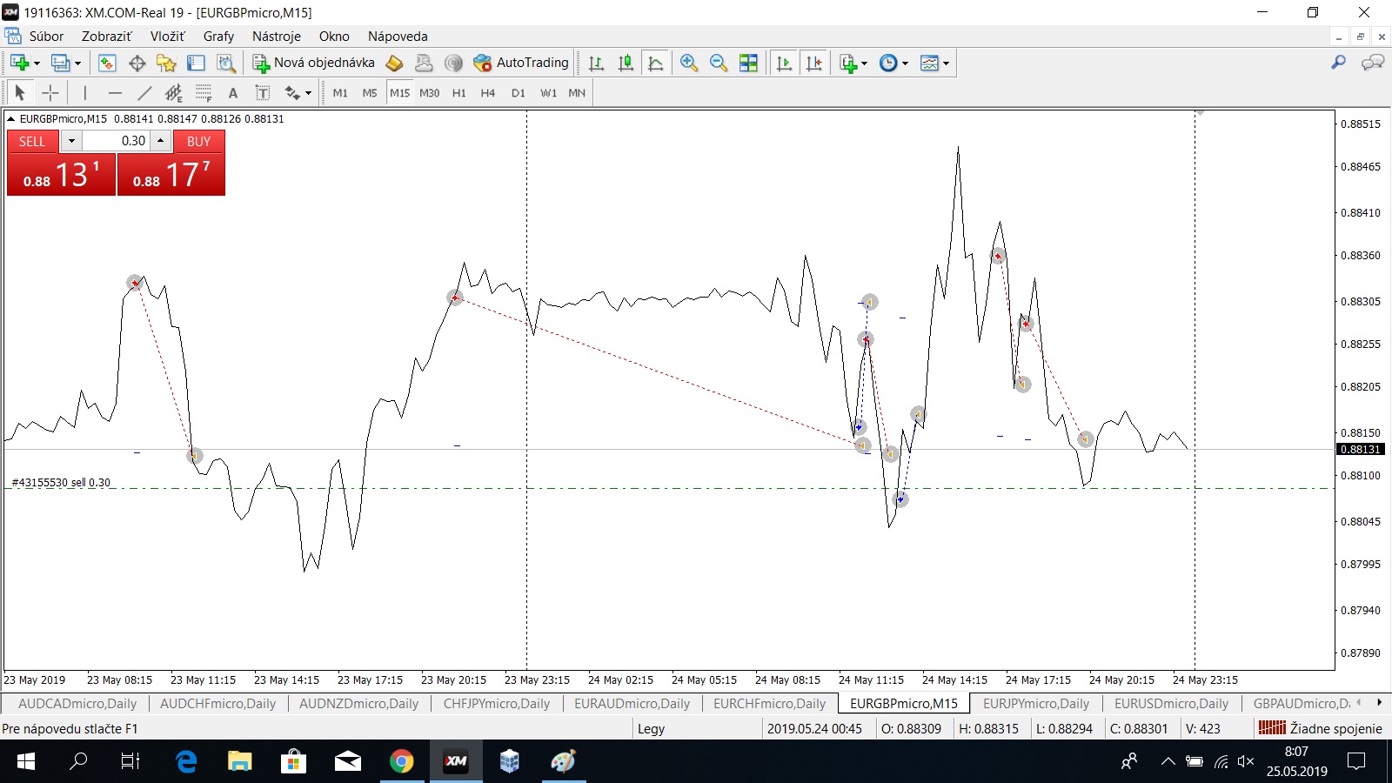The image size is (1392, 783).
Task: Click the zoom in magnifier icon
Action: 689,63
